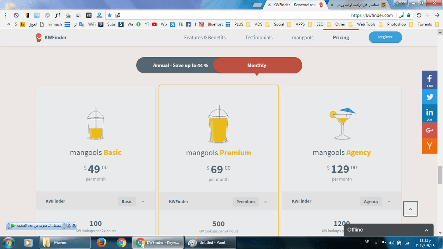Open the WiFi bookmark
This screenshot has height=249, width=443.
(x=96, y=24)
